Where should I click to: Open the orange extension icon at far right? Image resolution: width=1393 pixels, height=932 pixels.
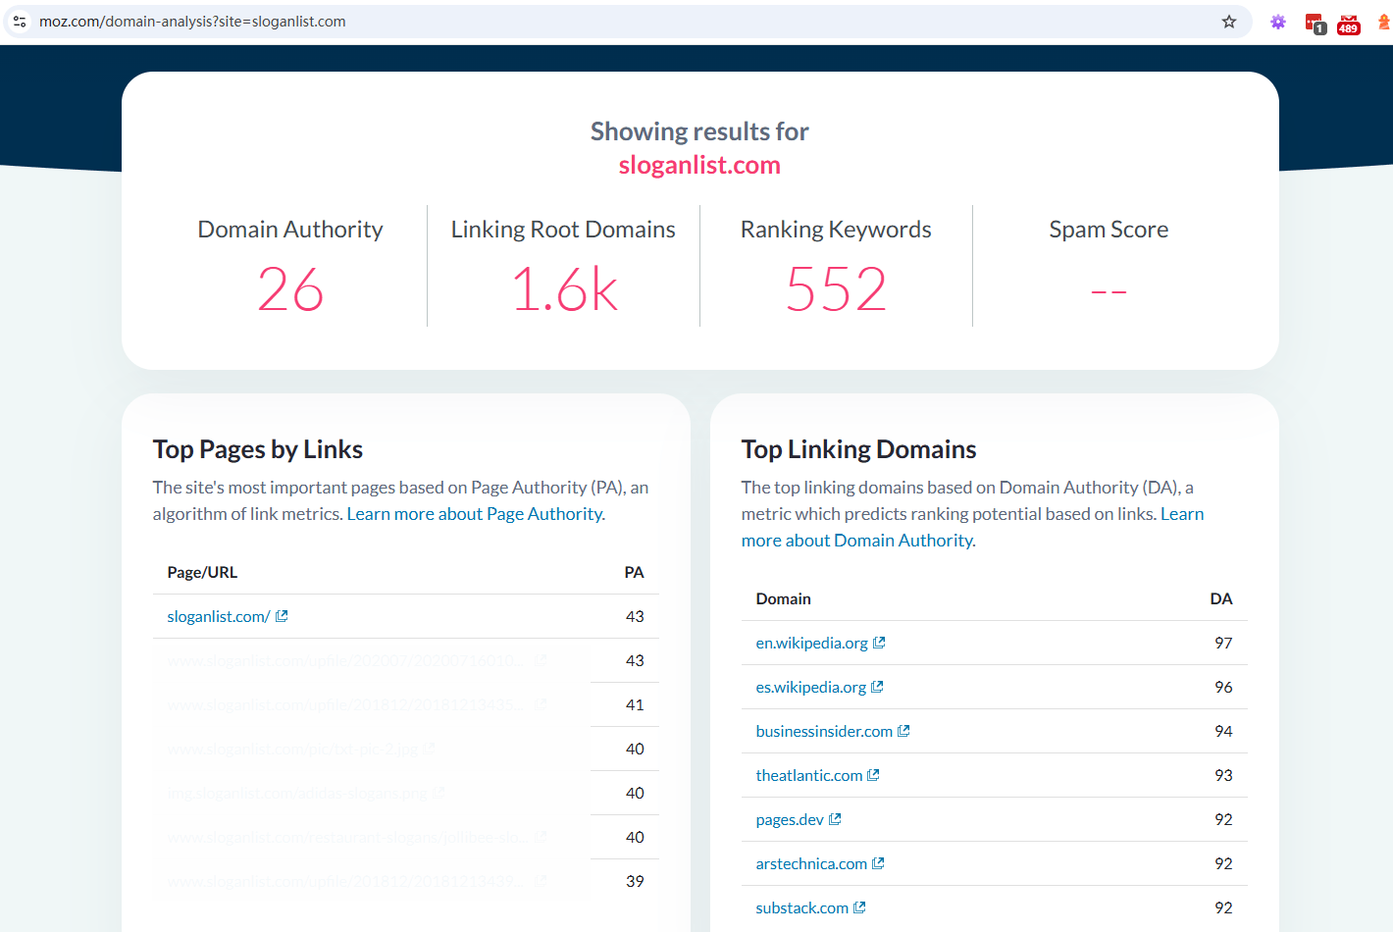pyautogui.click(x=1383, y=22)
